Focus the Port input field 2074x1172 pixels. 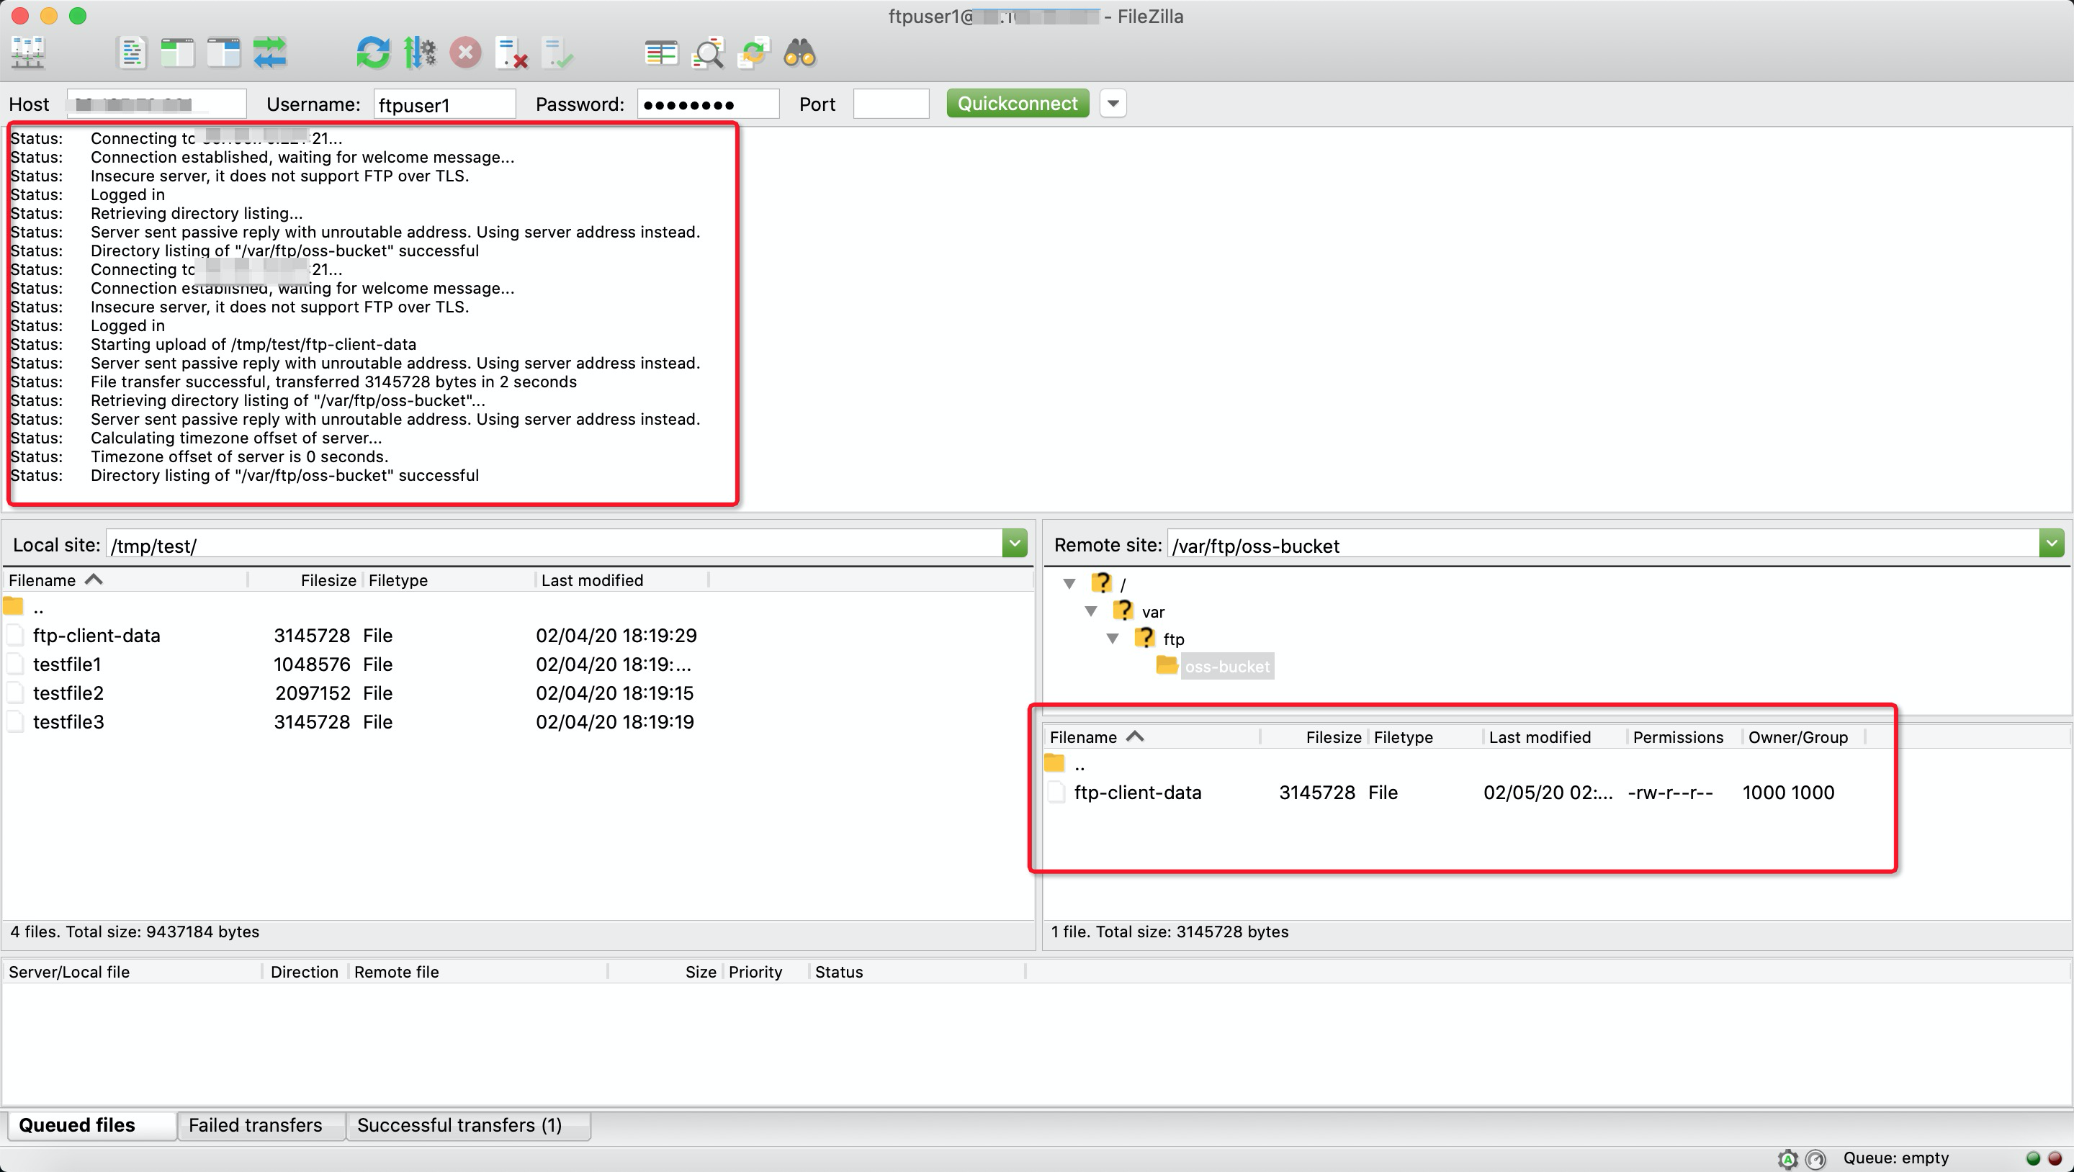[892, 104]
